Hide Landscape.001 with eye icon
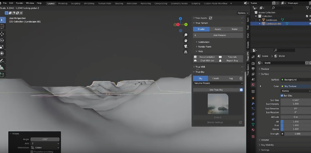The height and width of the screenshot is (153, 311). [x=310, y=23]
